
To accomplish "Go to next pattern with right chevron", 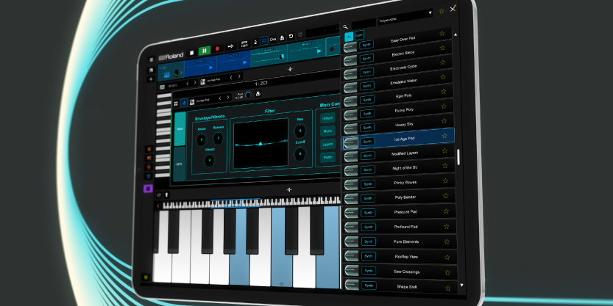I will pyautogui.click(x=195, y=83).
